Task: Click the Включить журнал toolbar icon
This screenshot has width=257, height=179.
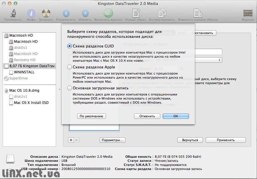Action: click(108, 13)
